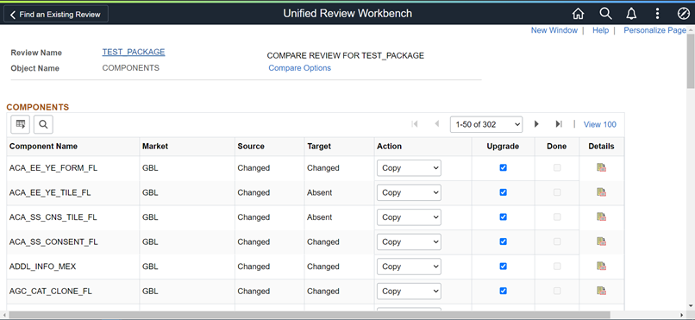
Task: Open the NavBar compass icon
Action: [683, 14]
